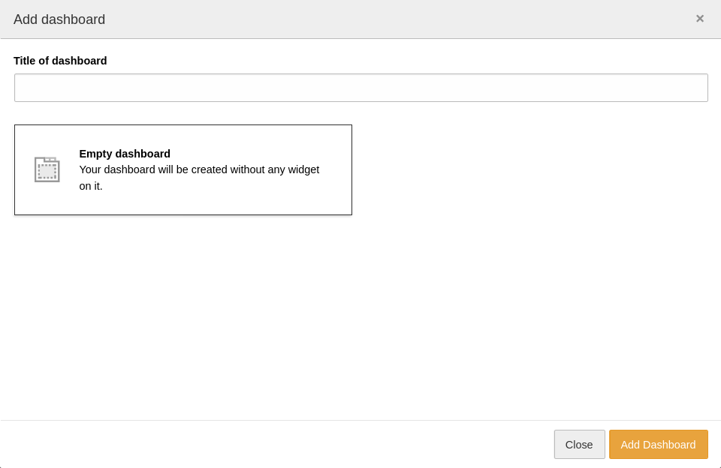Image resolution: width=721 pixels, height=468 pixels.
Task: Click the "on it." text line
Action: click(x=91, y=186)
